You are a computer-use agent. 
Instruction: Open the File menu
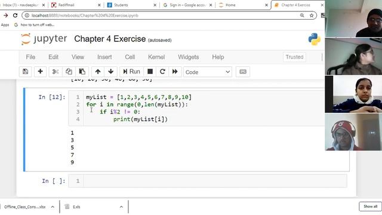(x=30, y=57)
